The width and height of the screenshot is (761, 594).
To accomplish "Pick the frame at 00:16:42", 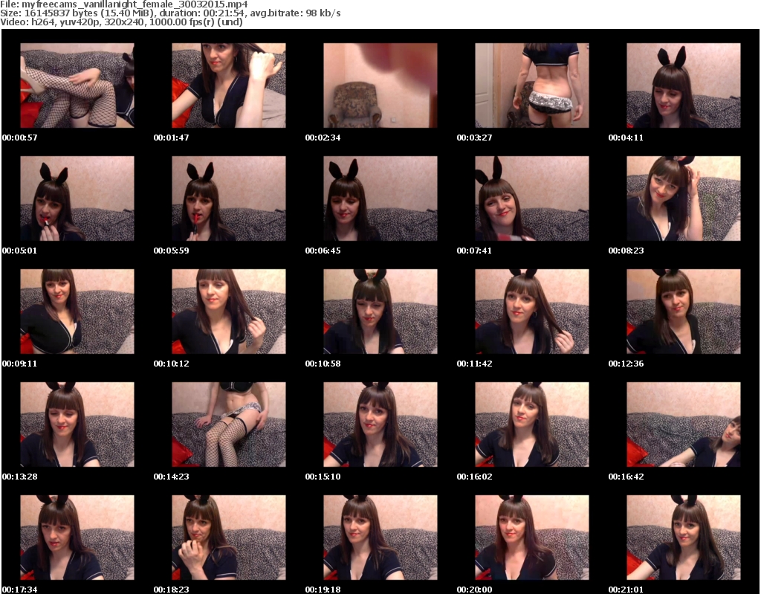I will (x=684, y=424).
